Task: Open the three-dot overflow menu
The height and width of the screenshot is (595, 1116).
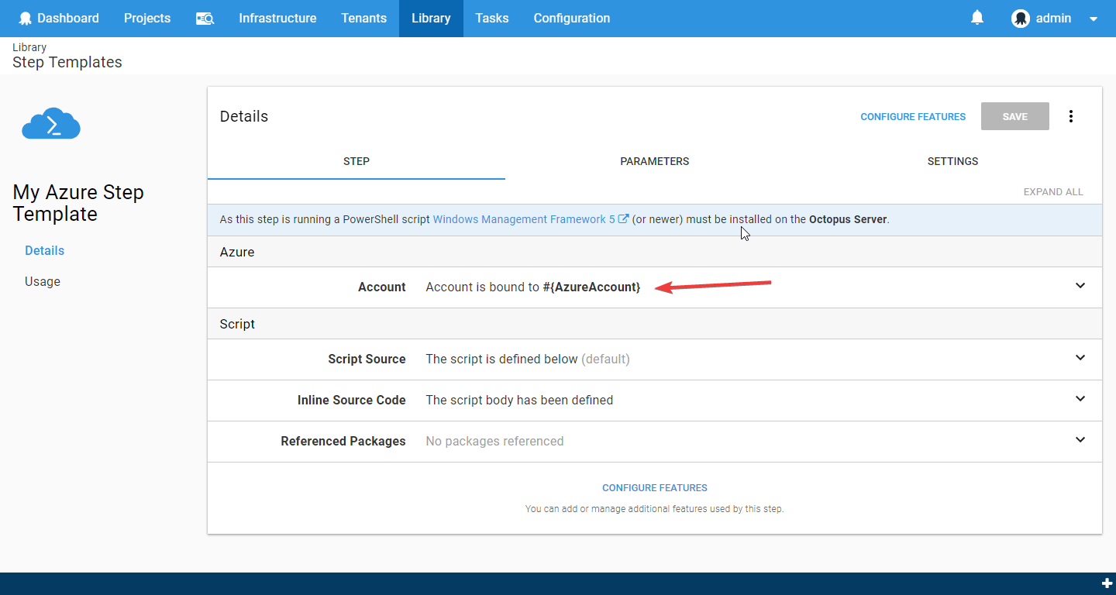Action: coord(1071,116)
